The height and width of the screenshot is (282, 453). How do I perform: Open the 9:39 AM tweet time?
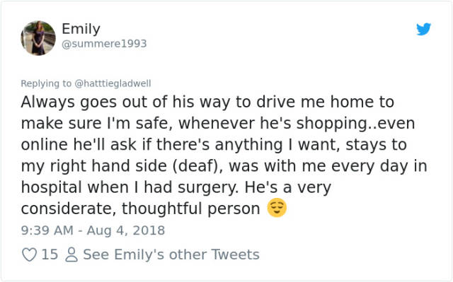[x=47, y=230]
